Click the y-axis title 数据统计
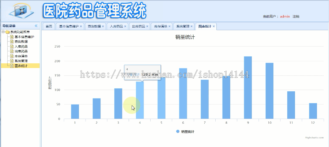 (x=50, y=83)
